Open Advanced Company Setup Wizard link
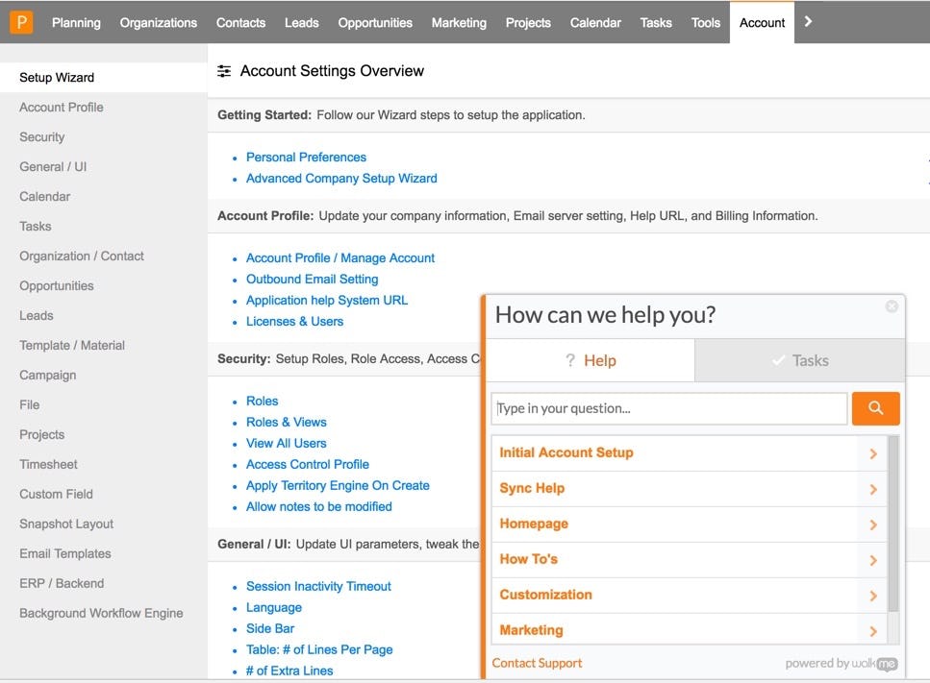 (341, 179)
